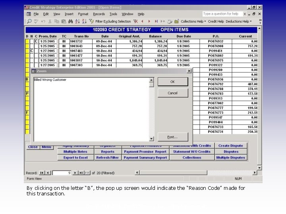Open the Tools menu

(113, 14)
